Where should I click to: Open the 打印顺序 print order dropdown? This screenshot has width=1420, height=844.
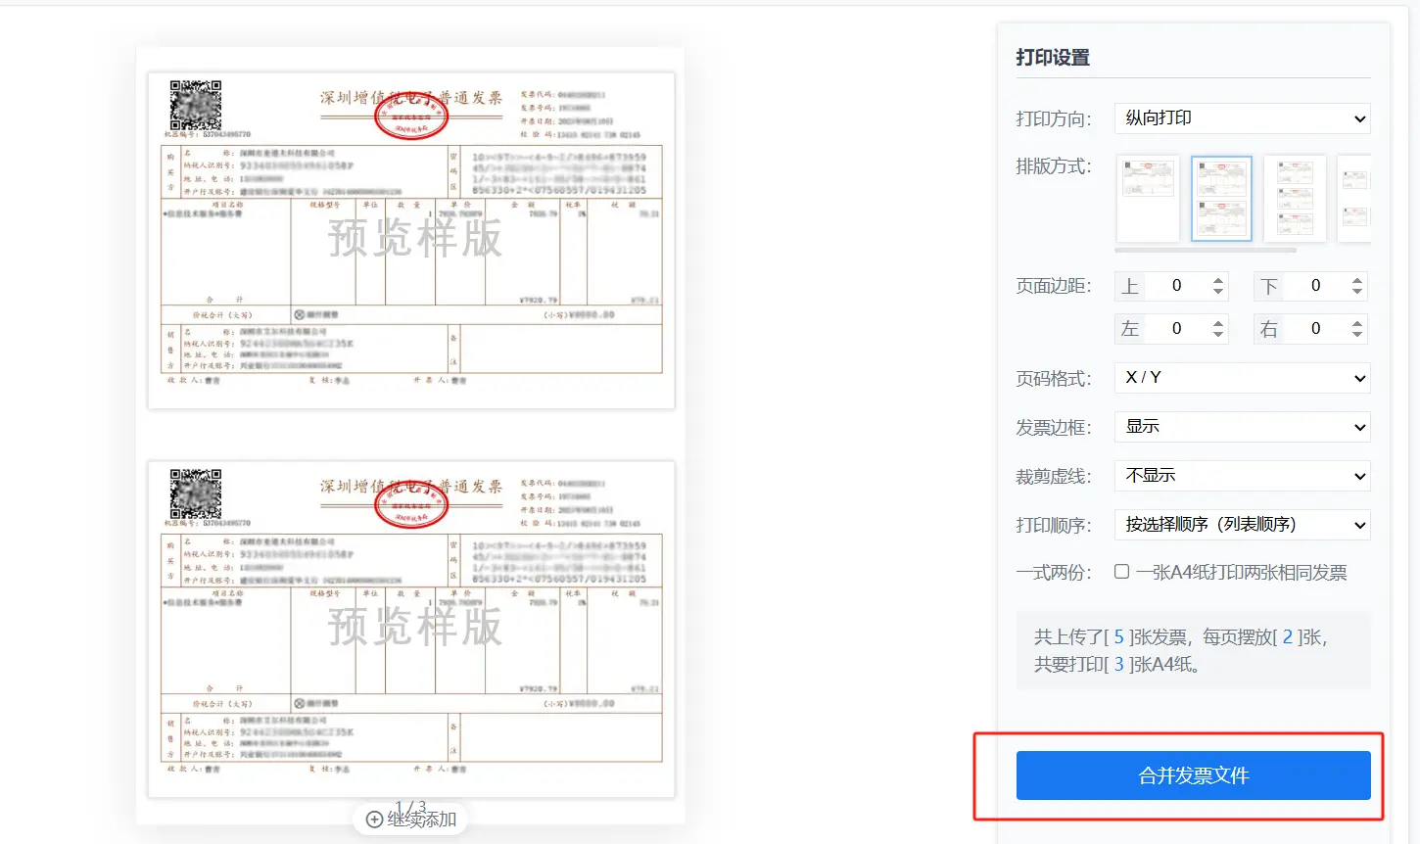[1242, 525]
